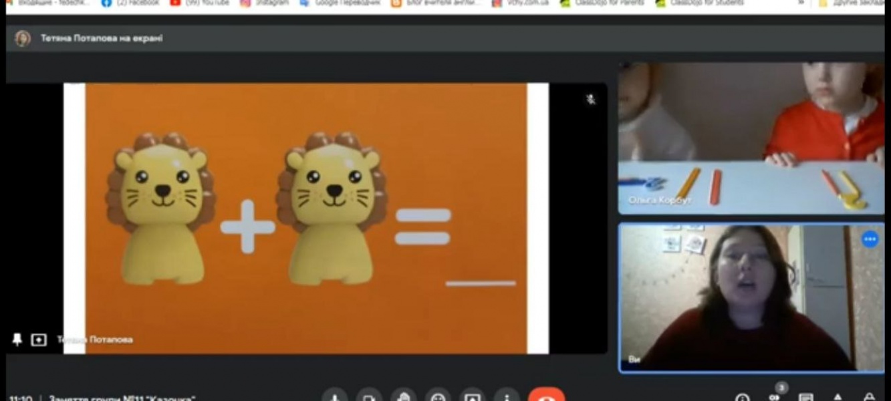Open the emoji reactions button
The image size is (891, 401).
pyautogui.click(x=438, y=397)
